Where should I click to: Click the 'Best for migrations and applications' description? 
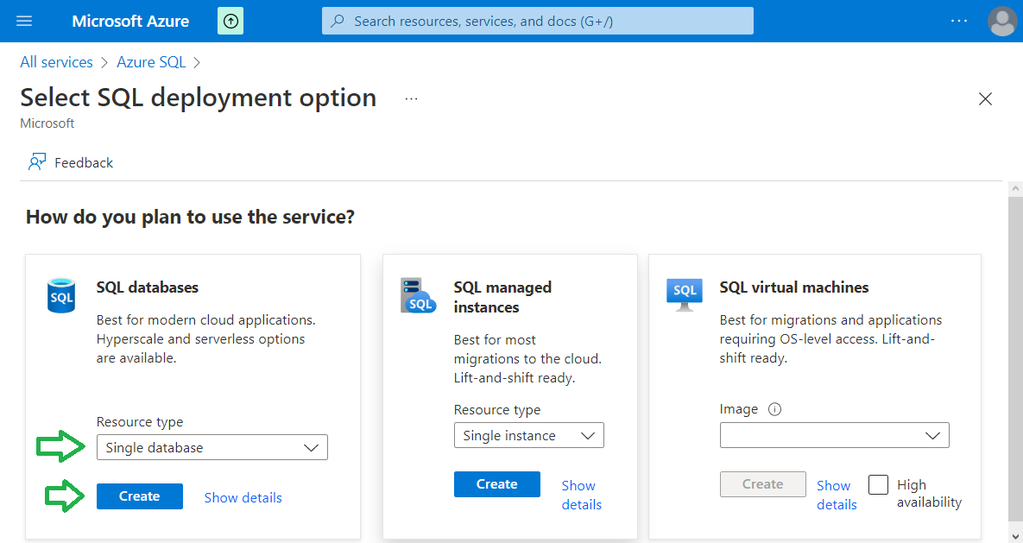pos(830,338)
